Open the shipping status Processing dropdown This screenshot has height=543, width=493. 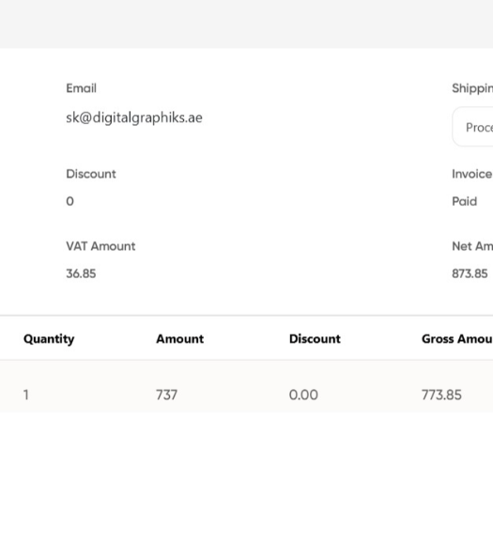473,127
